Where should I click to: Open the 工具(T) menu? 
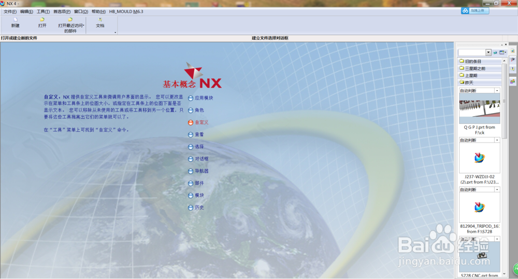tap(43, 11)
